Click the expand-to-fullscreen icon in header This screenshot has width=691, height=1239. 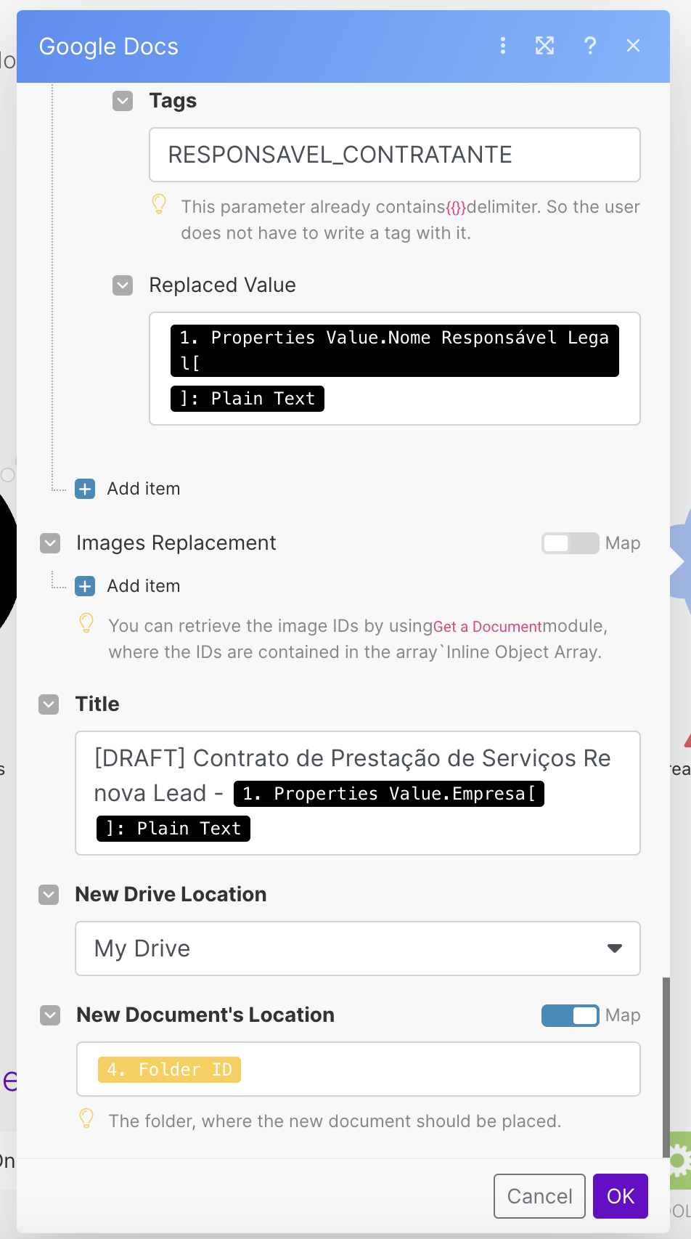[x=544, y=46]
